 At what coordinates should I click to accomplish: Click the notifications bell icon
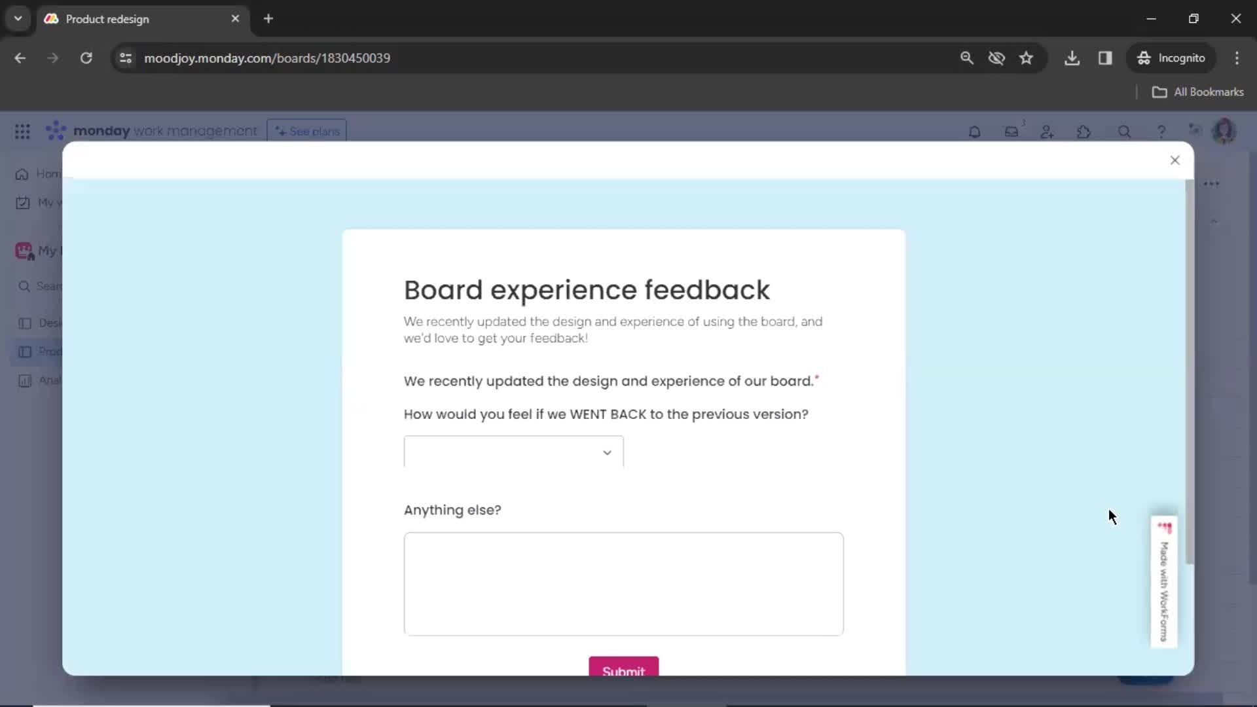(975, 131)
